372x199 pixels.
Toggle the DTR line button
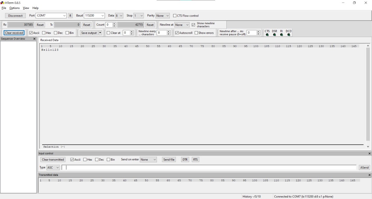click(x=185, y=160)
